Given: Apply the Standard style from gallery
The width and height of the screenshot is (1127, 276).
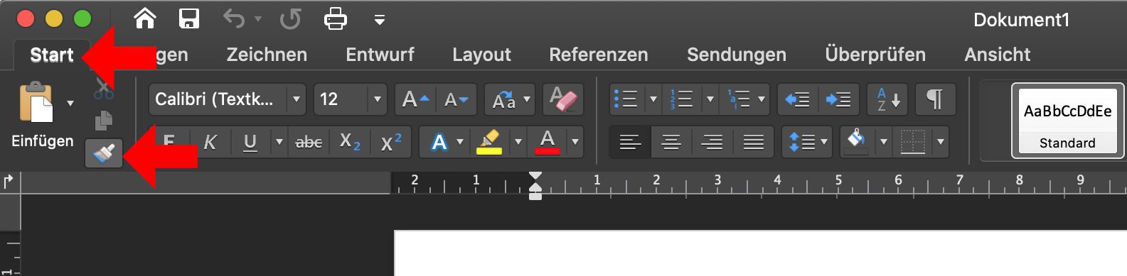Looking at the screenshot, I should tap(1067, 121).
